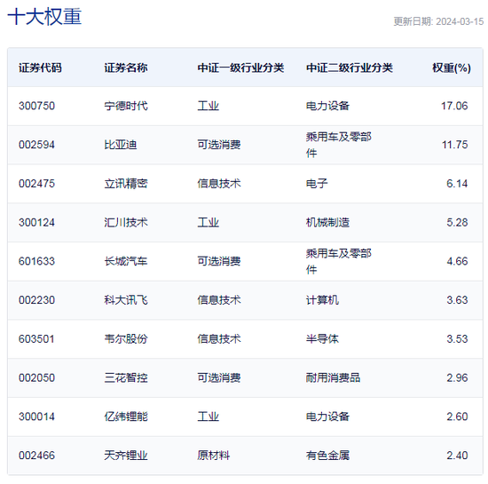Click 乘用车及零部件 in the 比亚迪 row
Screen dimensions: 488x484
[x=338, y=145]
